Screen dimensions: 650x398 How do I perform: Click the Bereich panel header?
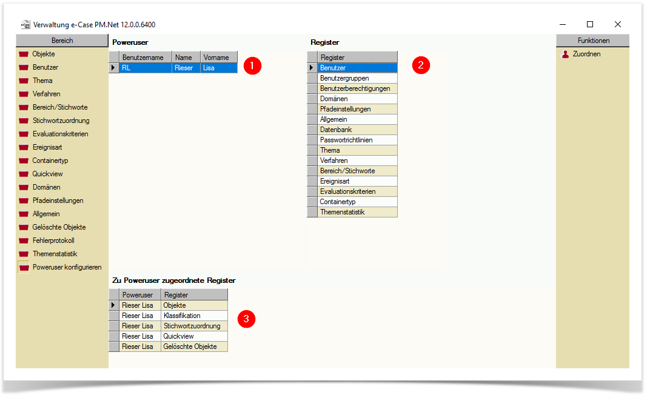[x=62, y=41]
